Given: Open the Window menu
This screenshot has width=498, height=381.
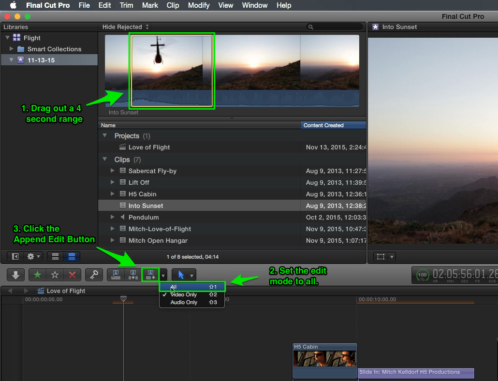Looking at the screenshot, I should 255,5.
